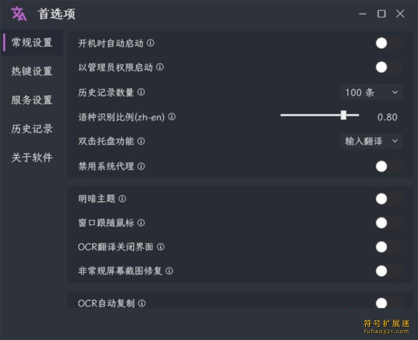Go to the 历史记录 section
This screenshot has width=418, height=340.
(32, 129)
